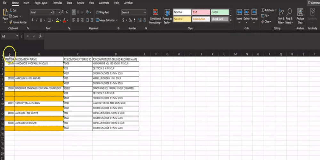The image size is (320, 160).
Task: Increase the indent
Action: click(x=92, y=20)
